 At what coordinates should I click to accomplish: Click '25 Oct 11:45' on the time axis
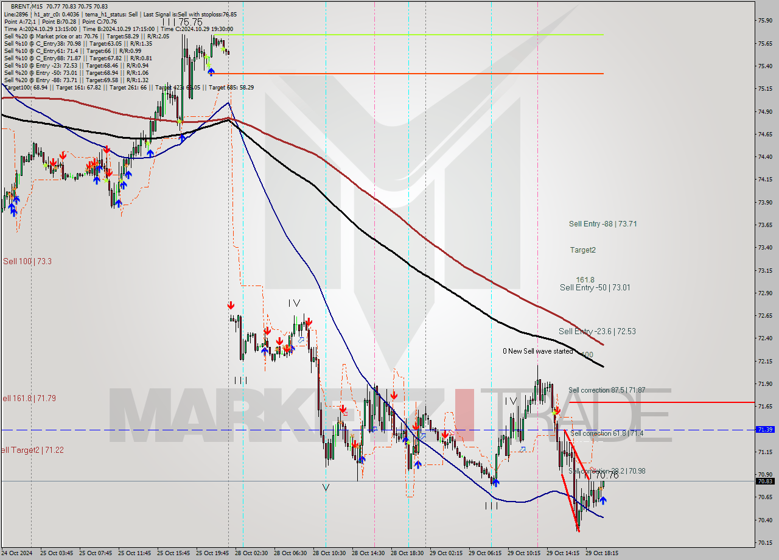point(134,553)
